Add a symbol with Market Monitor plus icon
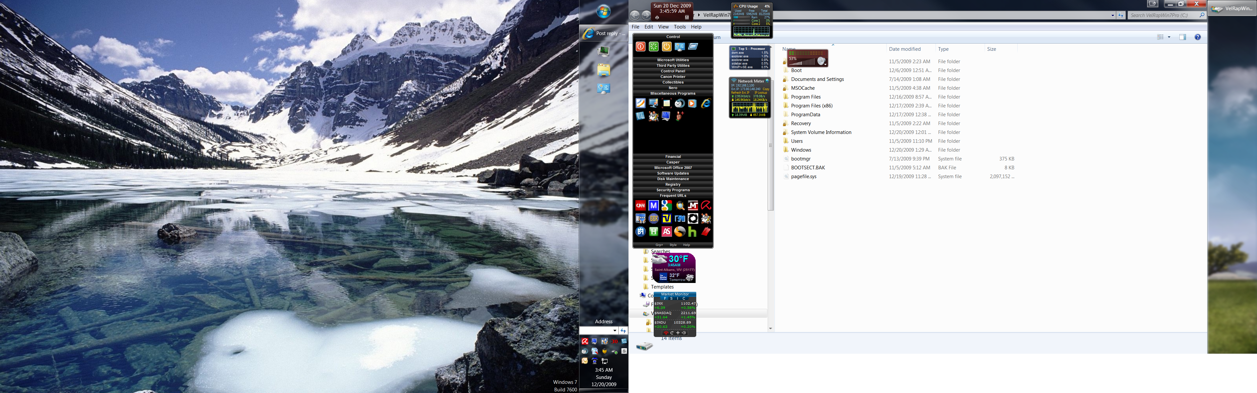 [678, 333]
